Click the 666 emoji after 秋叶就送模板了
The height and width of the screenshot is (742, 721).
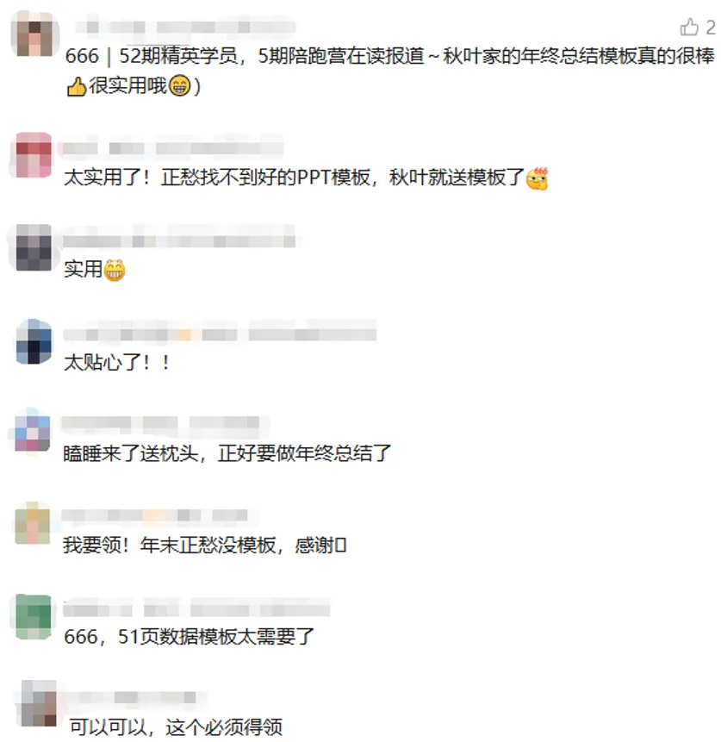point(538,178)
